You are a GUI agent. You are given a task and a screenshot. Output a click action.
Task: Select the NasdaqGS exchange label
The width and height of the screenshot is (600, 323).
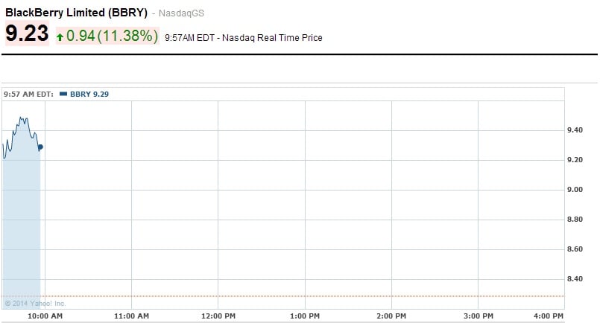(183, 13)
